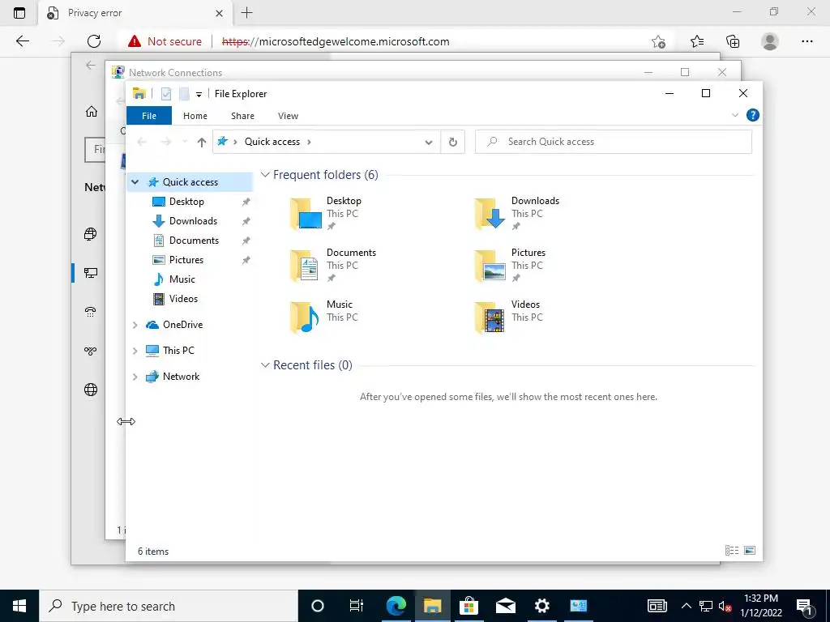830x622 pixels.
Task: Select Videos in navigation pane
Action: (x=183, y=299)
